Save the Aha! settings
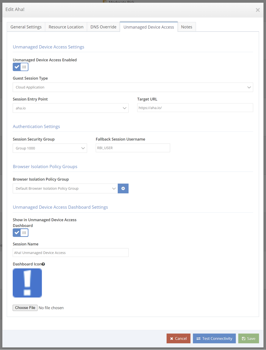 click(x=249, y=338)
